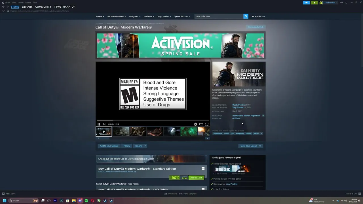Open Discord from the taskbar

[80, 201]
